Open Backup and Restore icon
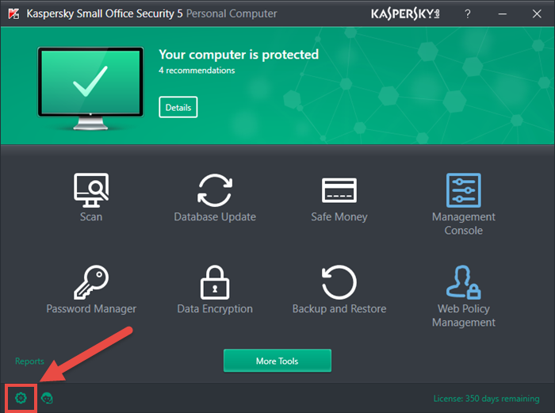This screenshot has width=555, height=413. pos(339,282)
